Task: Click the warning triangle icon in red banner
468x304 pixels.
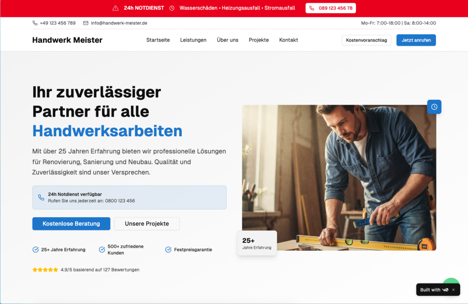Action: pos(116,8)
